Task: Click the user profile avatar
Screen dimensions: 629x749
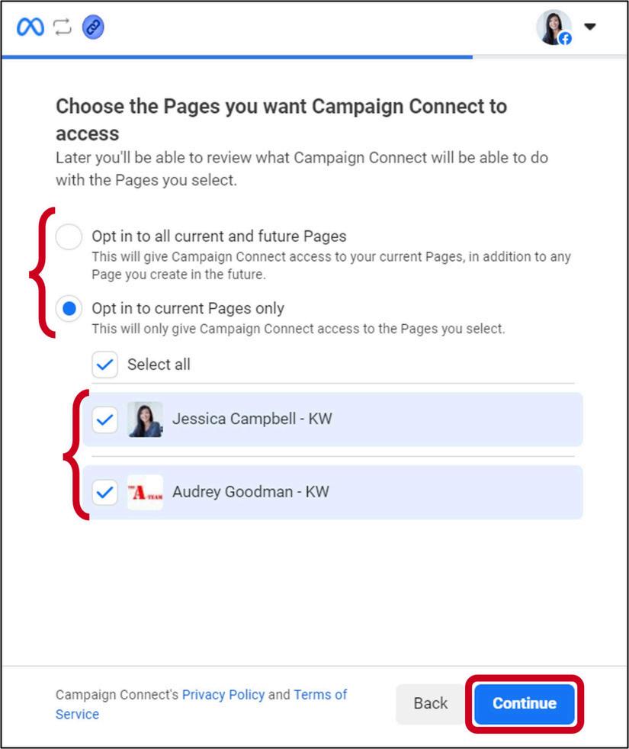Action: [x=552, y=27]
